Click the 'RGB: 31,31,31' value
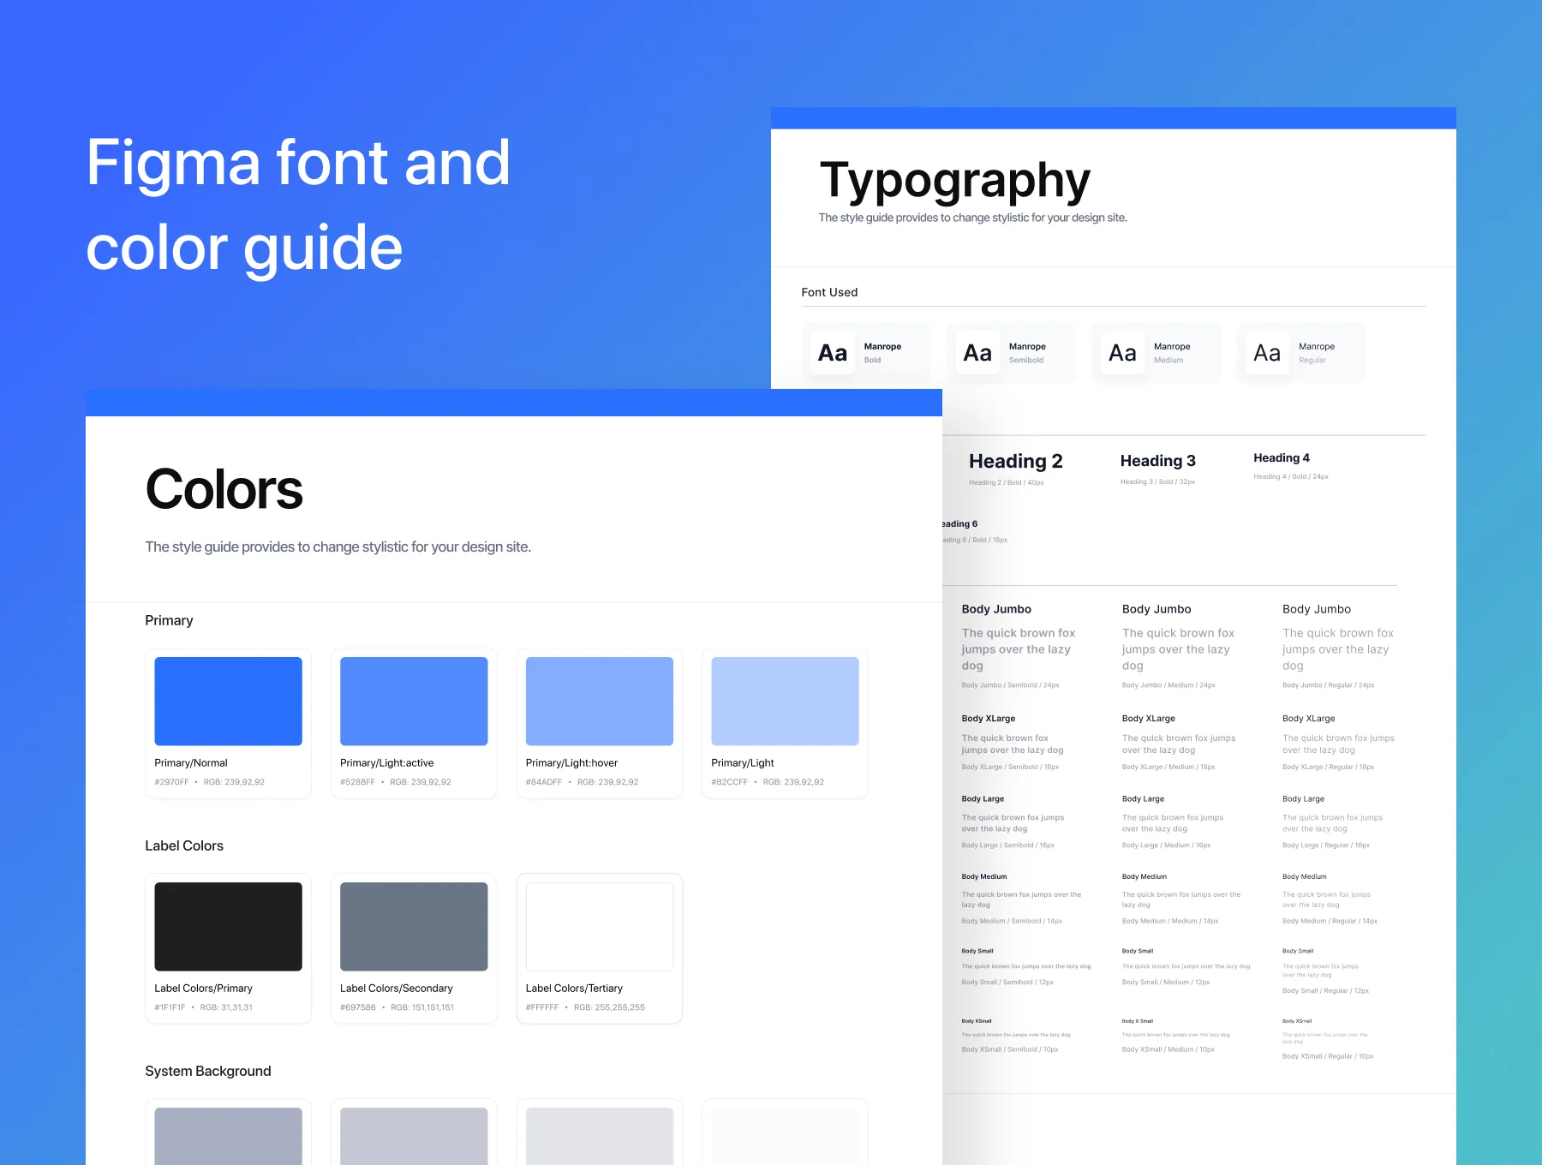 (x=226, y=1007)
